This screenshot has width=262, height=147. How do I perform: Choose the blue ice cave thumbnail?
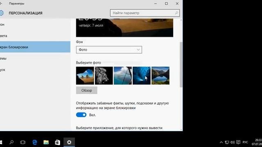point(142,76)
